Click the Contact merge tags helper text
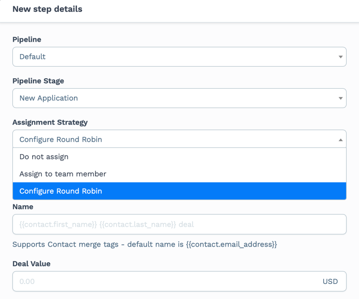359x299 pixels. 145,244
